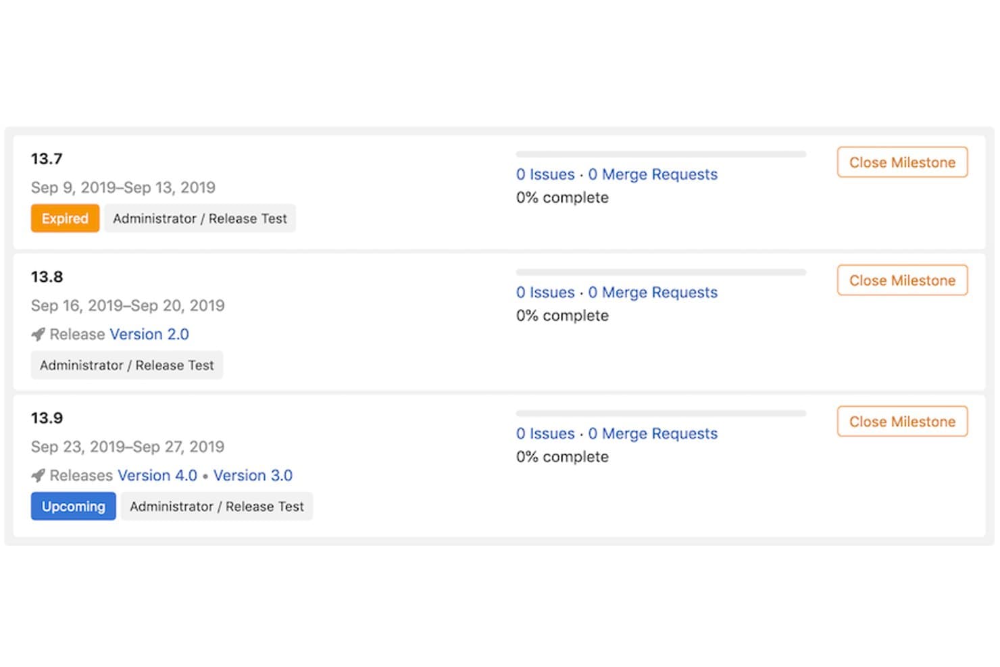Click rocket icon beside Releases Version 4.0
This screenshot has width=1000, height=667.
[x=39, y=476]
